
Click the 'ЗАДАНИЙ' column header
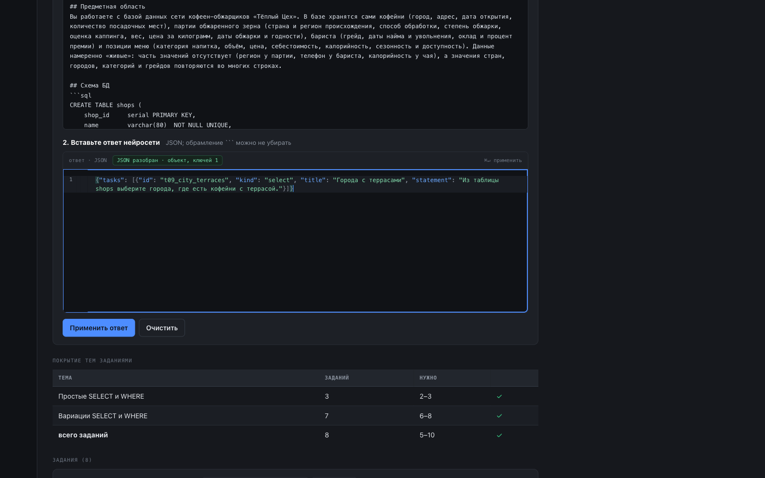pos(337,378)
